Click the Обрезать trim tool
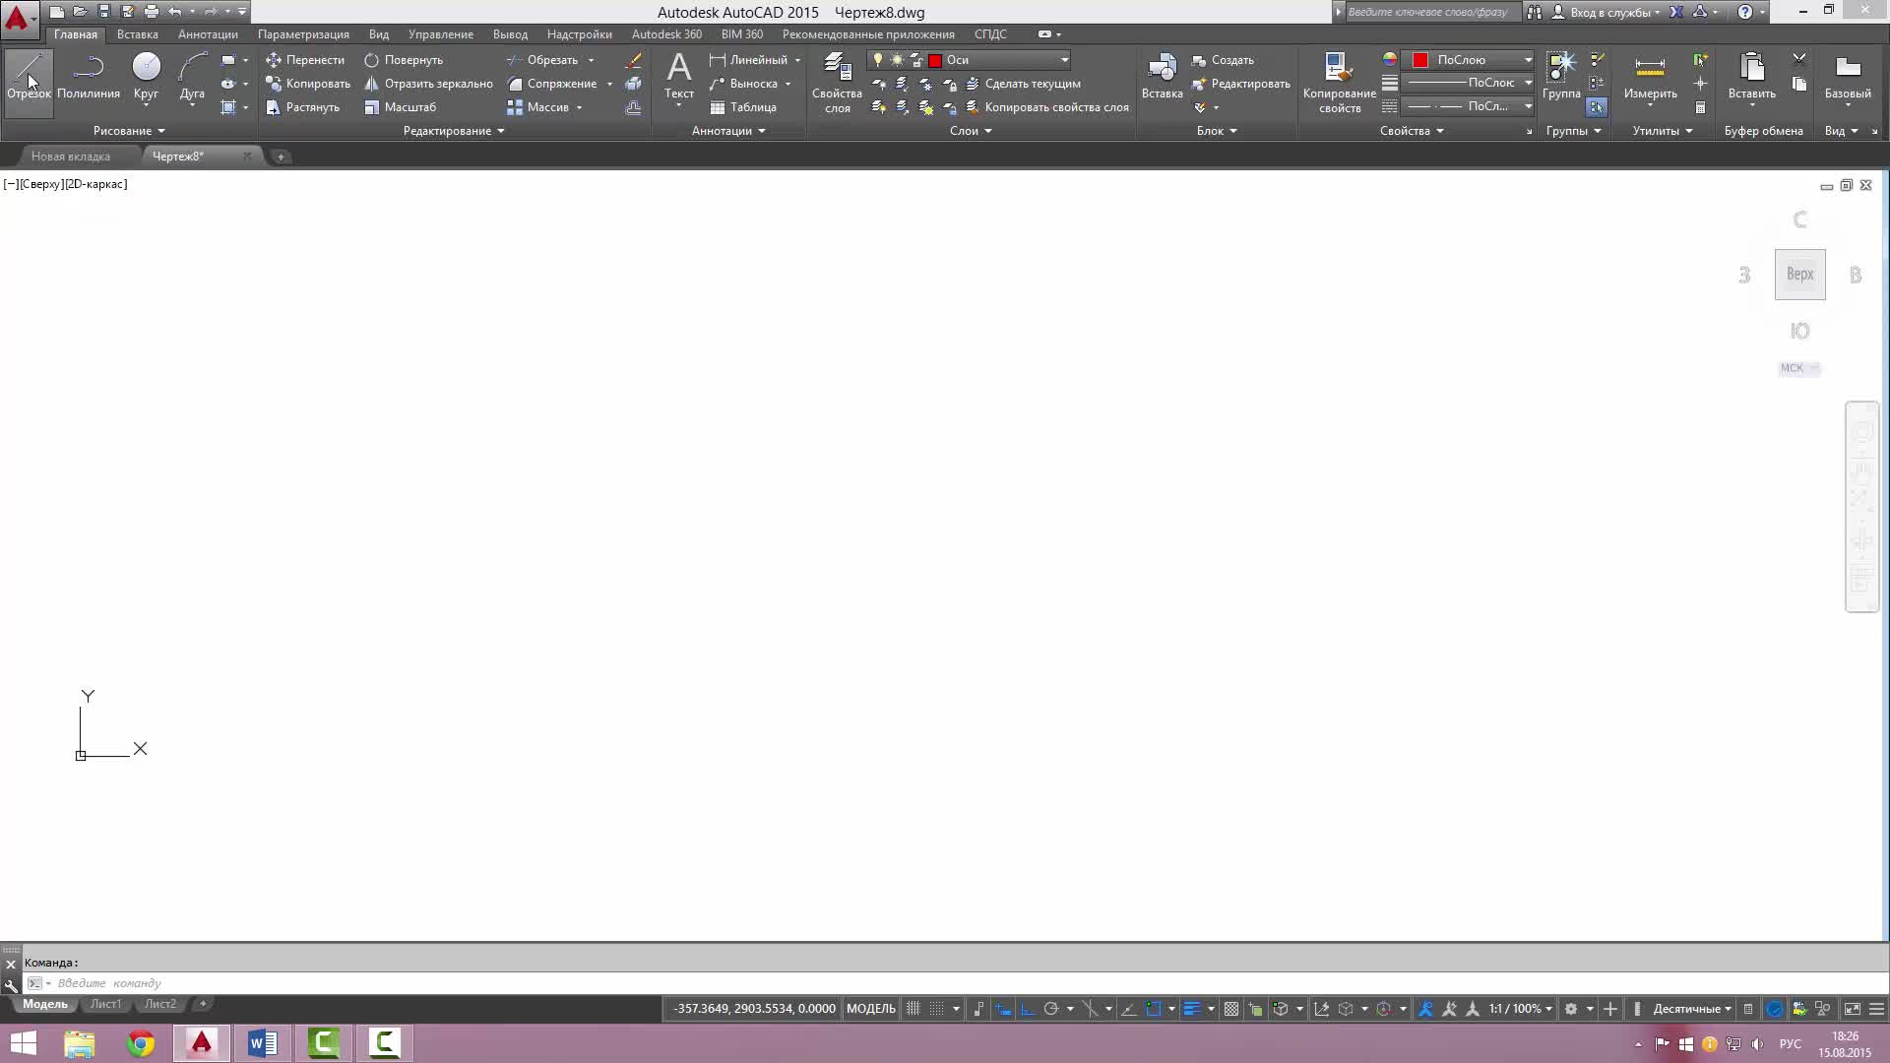1890x1063 pixels. (x=542, y=60)
